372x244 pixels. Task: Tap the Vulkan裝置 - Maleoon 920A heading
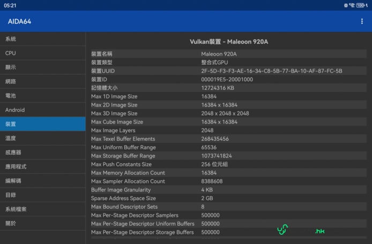click(x=229, y=42)
